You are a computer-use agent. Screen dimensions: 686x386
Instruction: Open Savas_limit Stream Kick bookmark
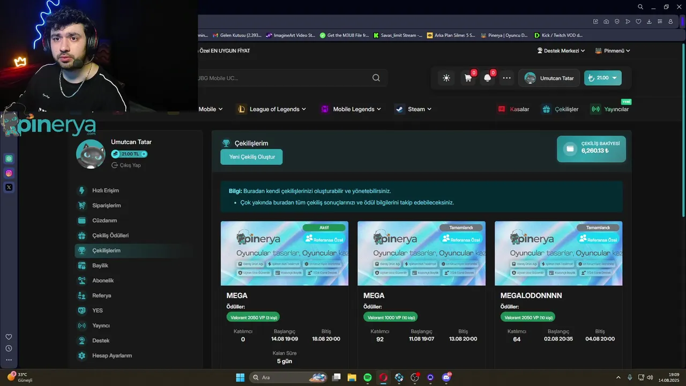tap(398, 35)
